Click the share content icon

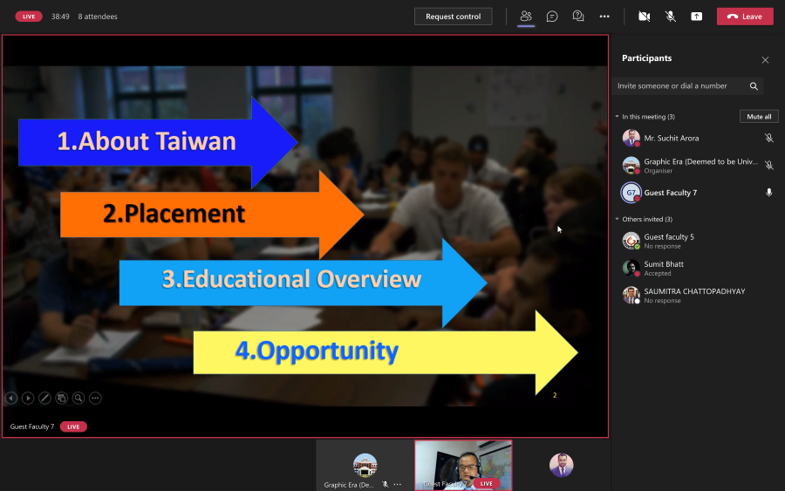click(696, 17)
